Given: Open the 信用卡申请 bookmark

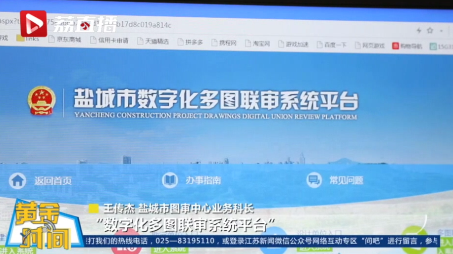Looking at the screenshot, I should point(109,41).
